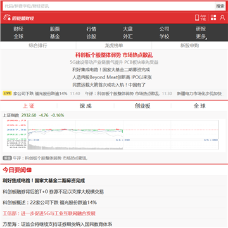Click the -0.16% change value
228x228 pixels.
pyautogui.click(x=58, y=115)
